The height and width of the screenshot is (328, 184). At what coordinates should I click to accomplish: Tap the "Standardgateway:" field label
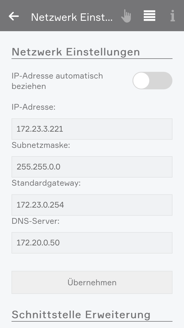[x=46, y=183]
